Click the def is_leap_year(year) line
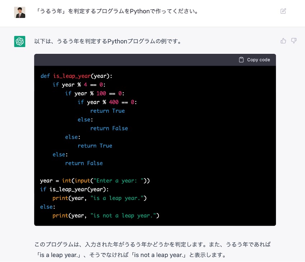The image size is (305, 262). 76,76
